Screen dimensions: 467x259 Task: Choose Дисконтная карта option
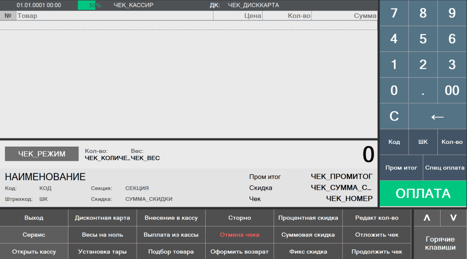click(x=102, y=218)
